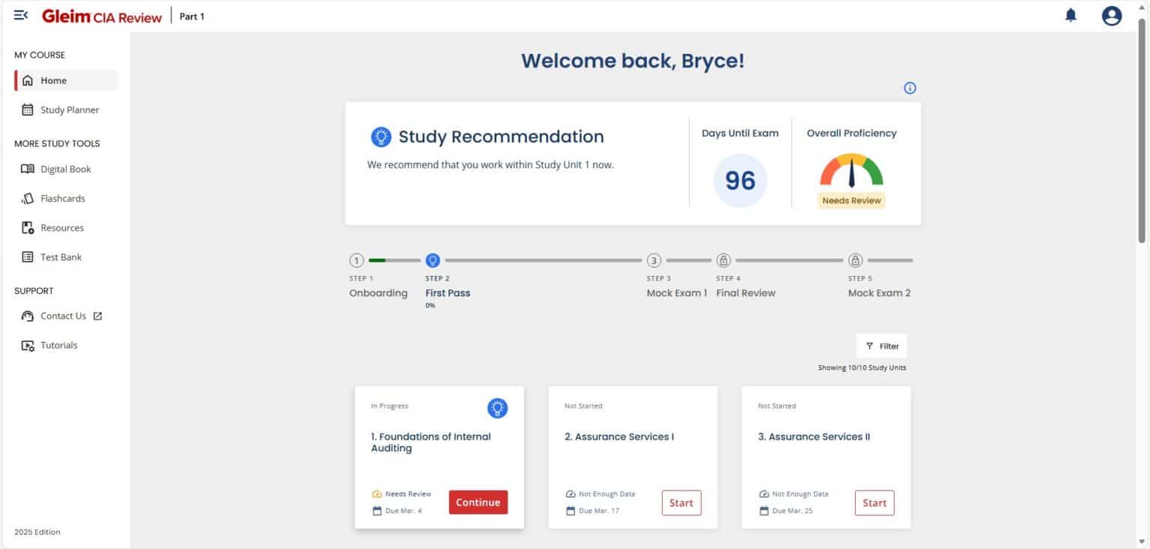Click lightbulb badge on Foundations card
Screen dimensions: 1150x549
(x=497, y=408)
